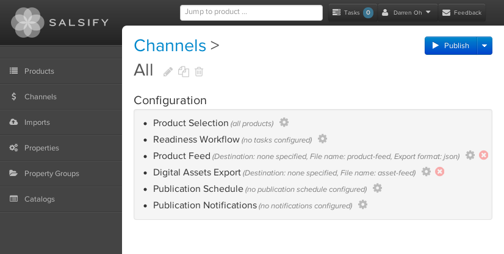Remove Product Feed with red X

[x=483, y=155]
